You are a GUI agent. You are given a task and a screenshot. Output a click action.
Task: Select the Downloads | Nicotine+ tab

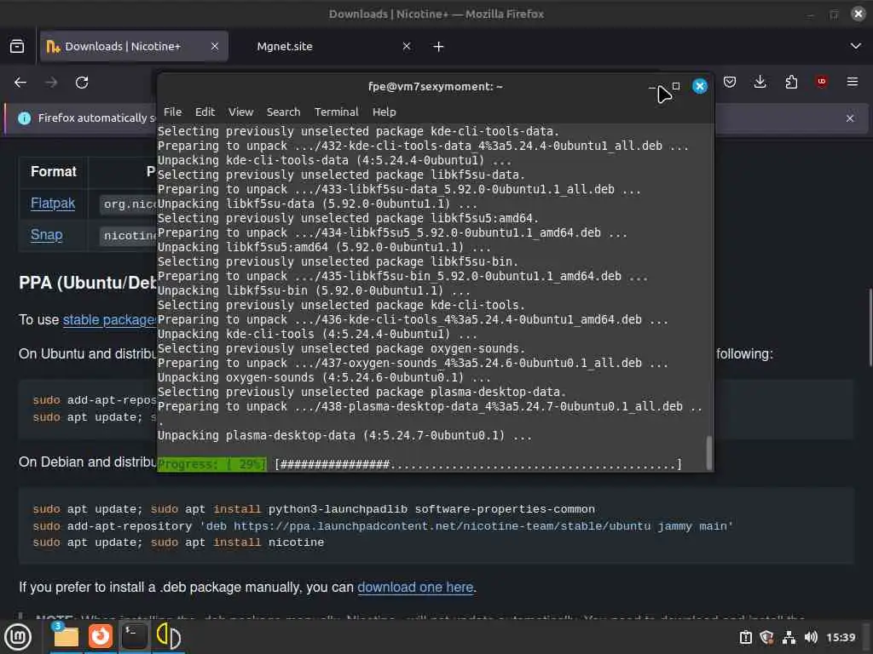point(134,46)
